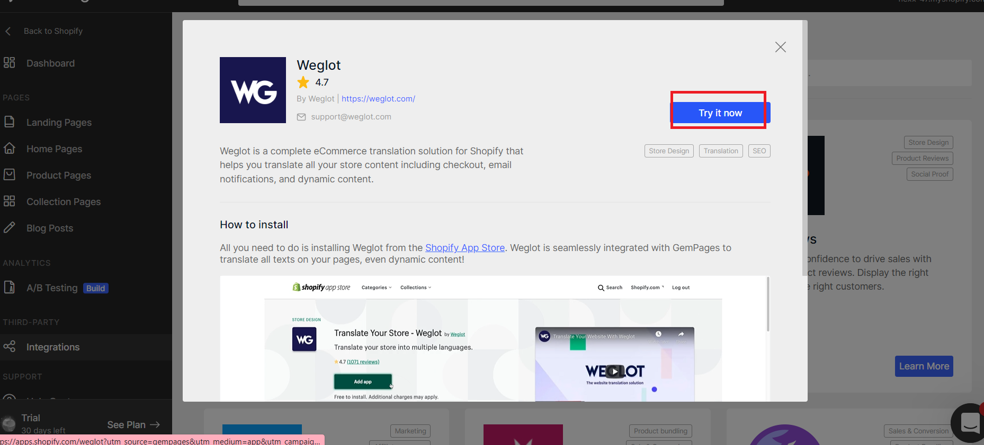Click the Sales & Conversion tag
This screenshot has width=984, height=445.
coord(918,431)
